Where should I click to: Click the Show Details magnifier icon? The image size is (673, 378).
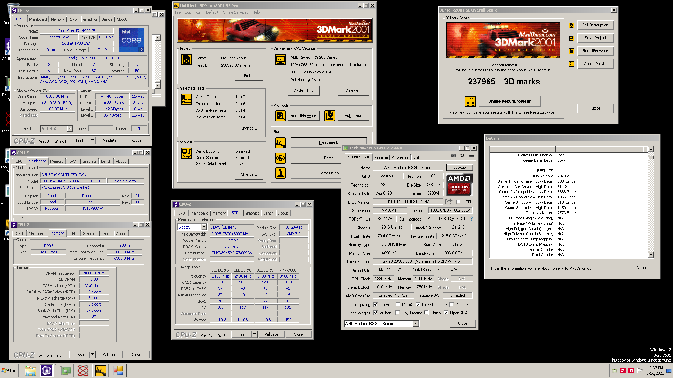coord(571,64)
